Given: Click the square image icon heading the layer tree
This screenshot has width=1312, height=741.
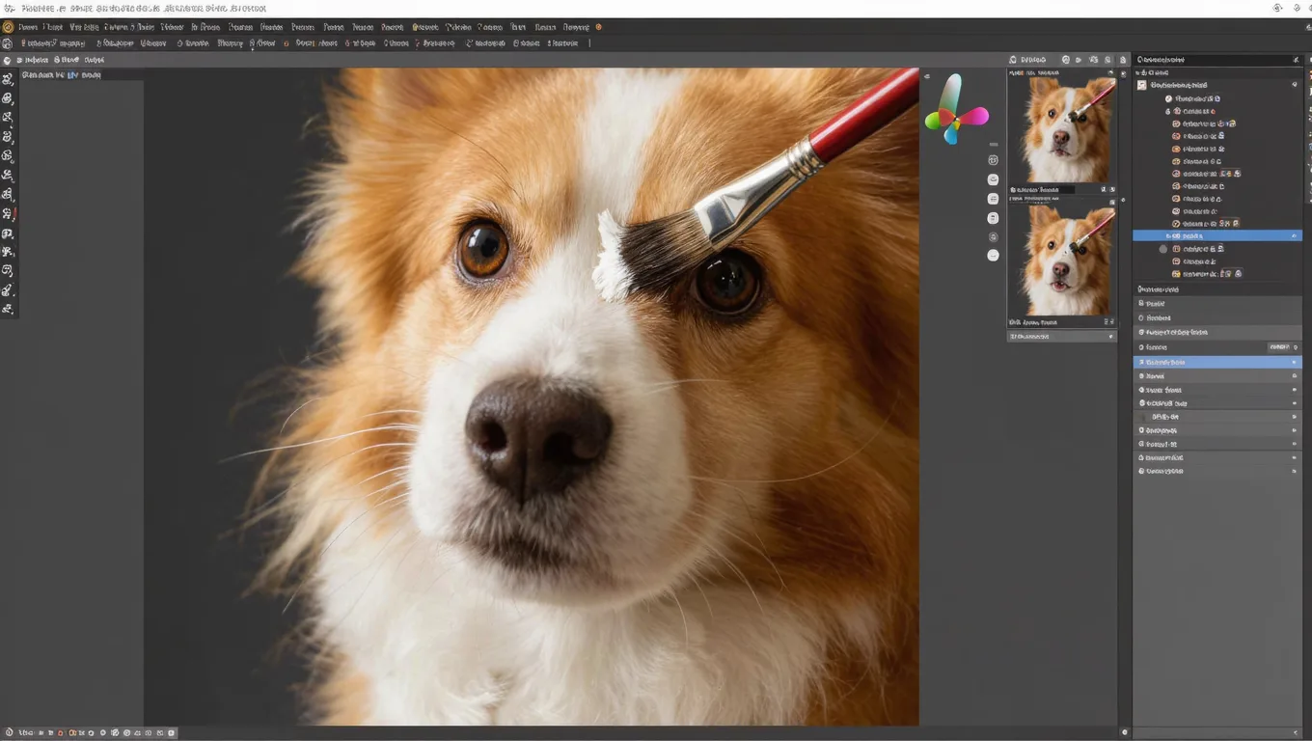Looking at the screenshot, I should [x=1142, y=85].
